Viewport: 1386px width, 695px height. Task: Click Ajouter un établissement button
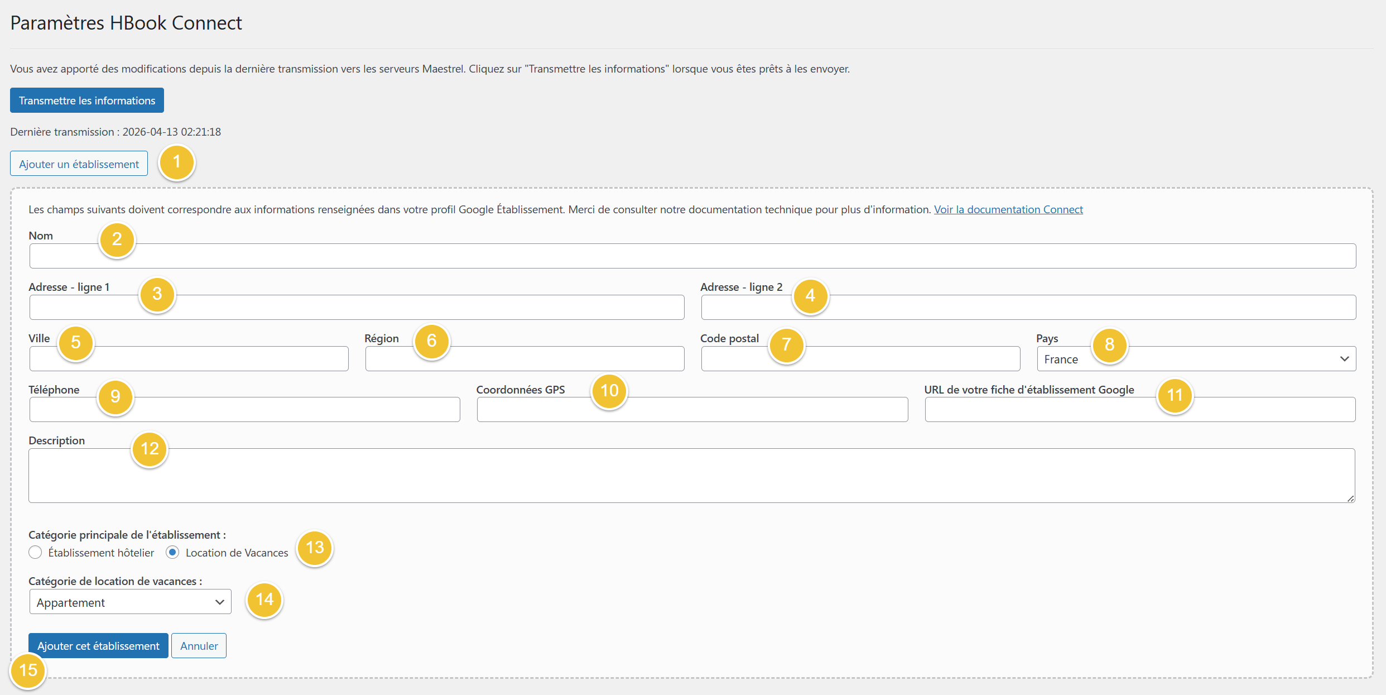pyautogui.click(x=79, y=164)
